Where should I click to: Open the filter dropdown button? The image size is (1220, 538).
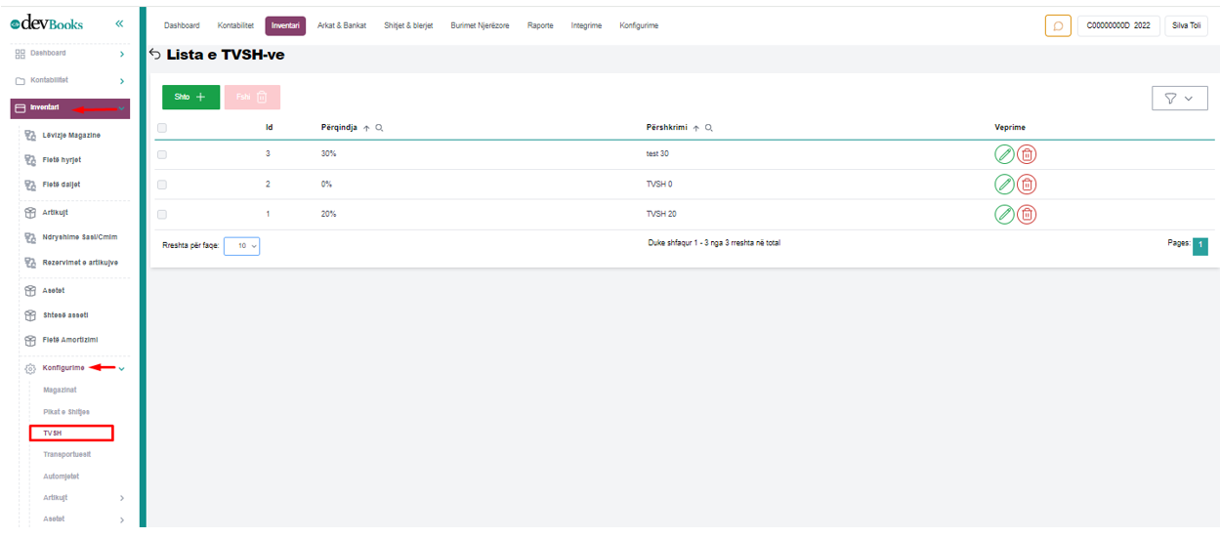1180,99
